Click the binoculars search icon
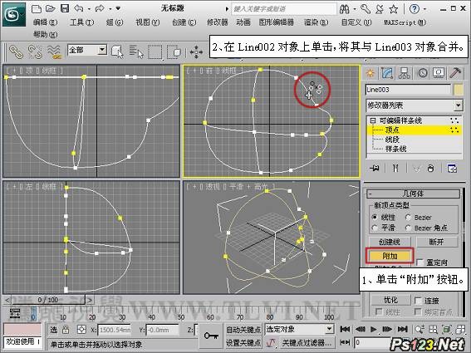 (344, 9)
